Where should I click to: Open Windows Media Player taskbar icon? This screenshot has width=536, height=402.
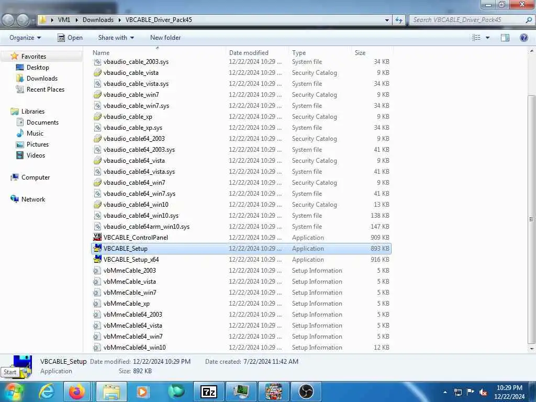pyautogui.click(x=142, y=392)
